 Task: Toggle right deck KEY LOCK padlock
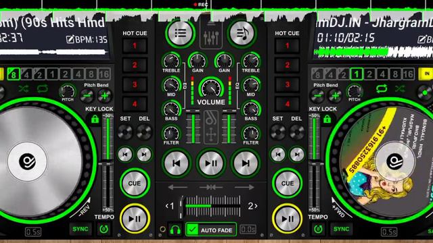tap(327, 119)
